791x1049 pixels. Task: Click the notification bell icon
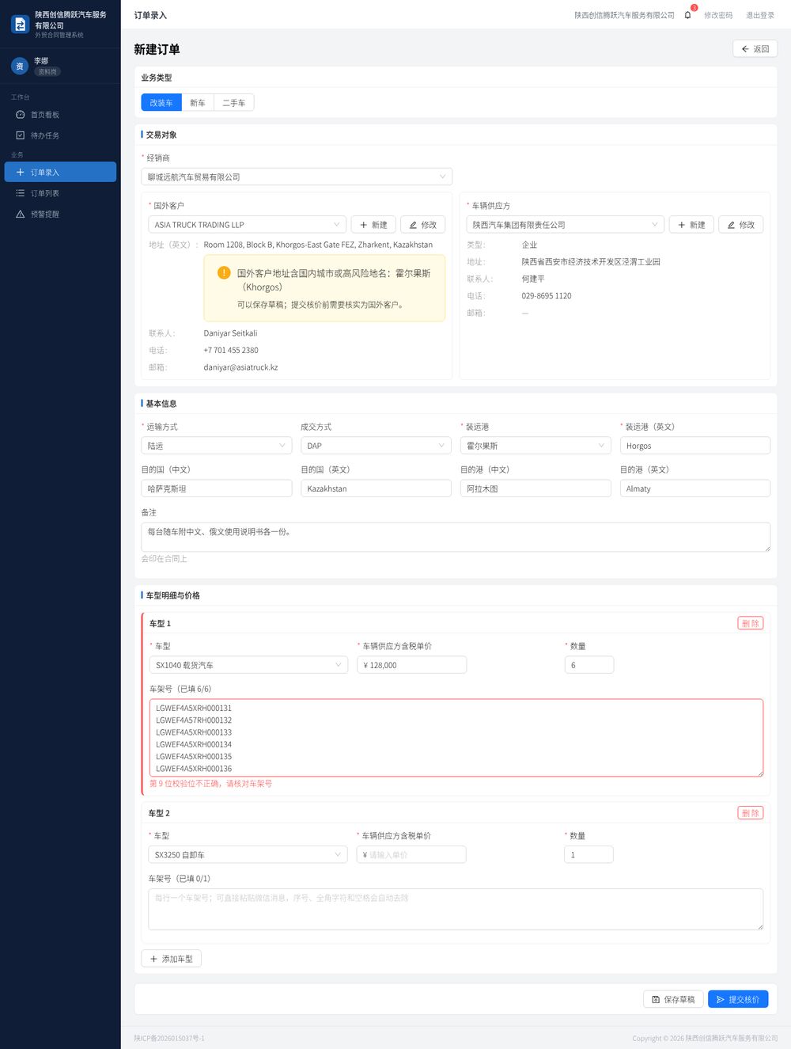tap(687, 15)
